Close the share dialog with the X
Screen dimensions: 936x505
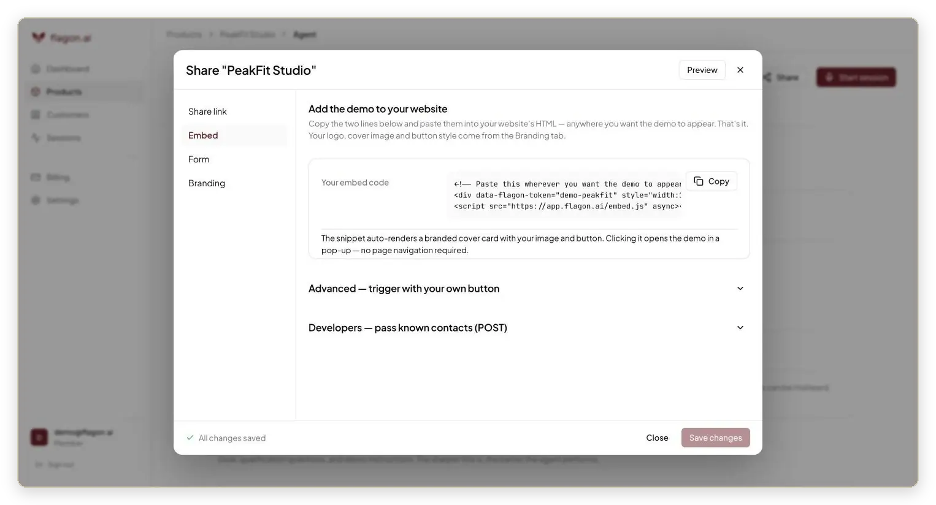click(x=740, y=70)
